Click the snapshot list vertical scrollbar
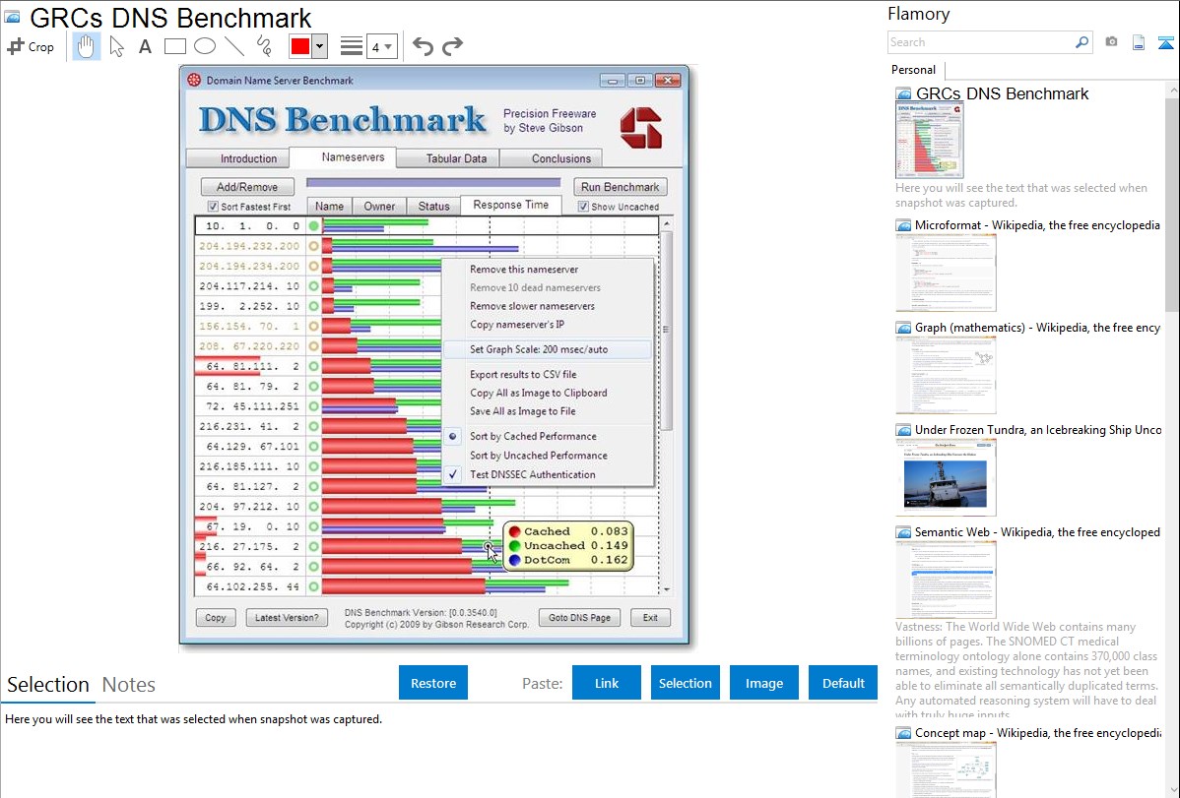 [x=1172, y=203]
